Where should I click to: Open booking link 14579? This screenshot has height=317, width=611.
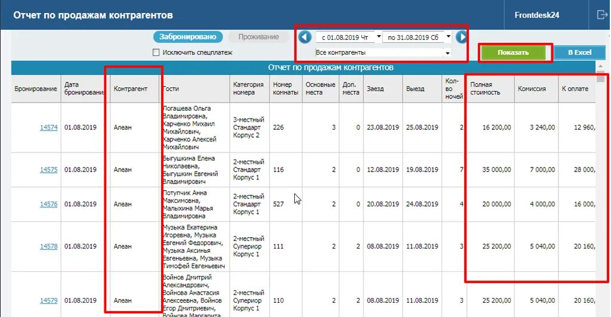click(x=49, y=300)
